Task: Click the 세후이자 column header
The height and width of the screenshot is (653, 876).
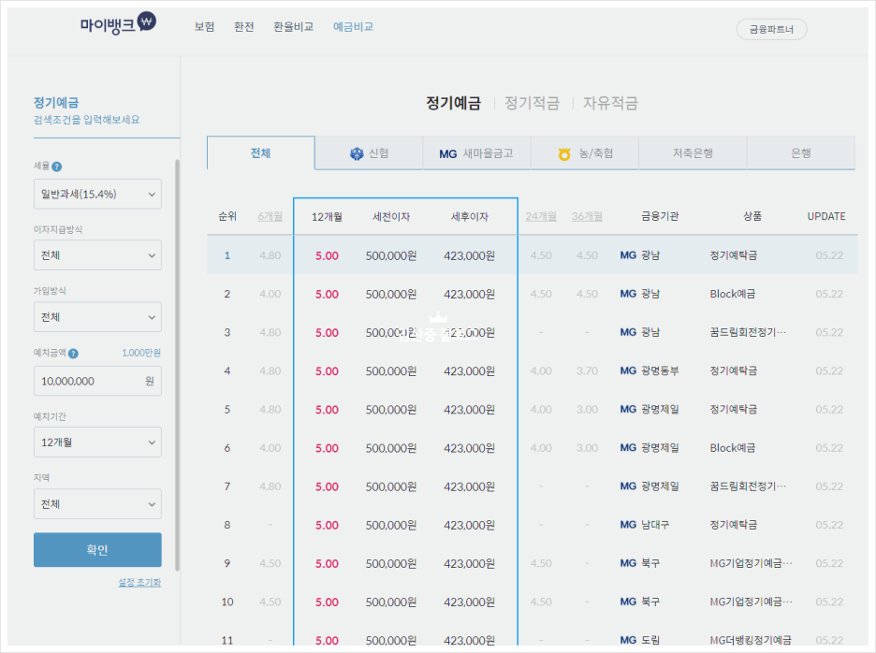Action: [469, 217]
